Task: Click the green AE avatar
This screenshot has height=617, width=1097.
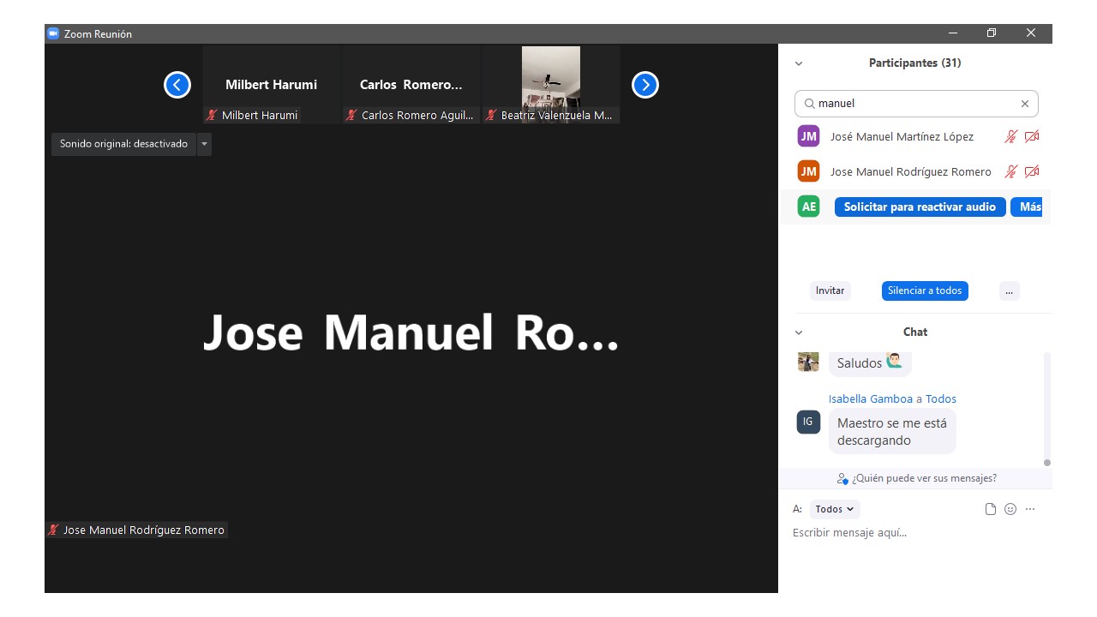Action: (808, 207)
